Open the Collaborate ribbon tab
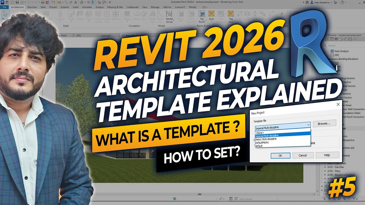The width and height of the screenshot is (365, 205). pyautogui.click(x=132, y=7)
